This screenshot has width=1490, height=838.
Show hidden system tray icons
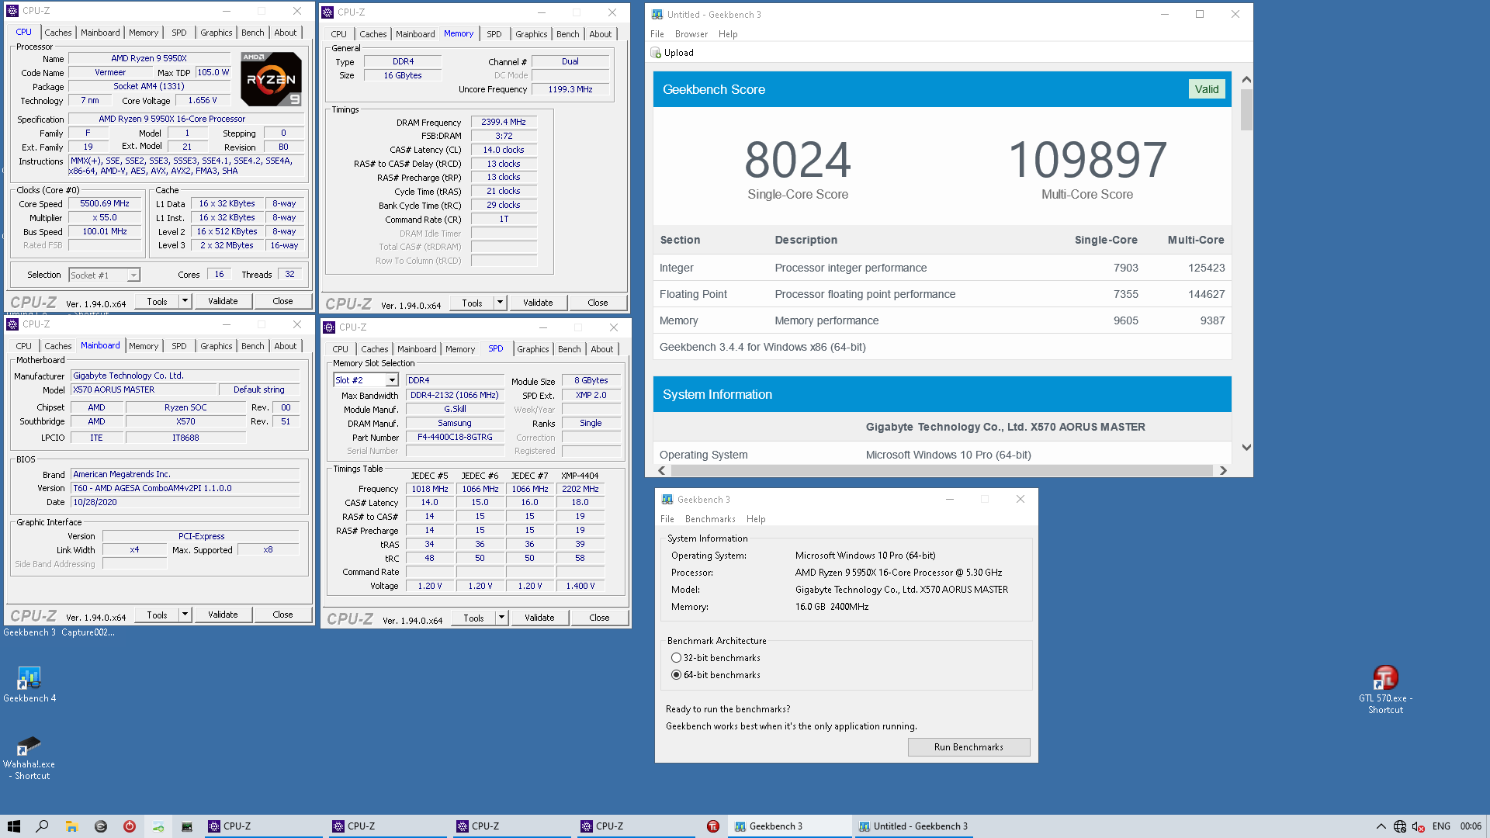1381,826
